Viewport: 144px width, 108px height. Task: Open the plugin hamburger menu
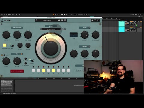coord(95,20)
